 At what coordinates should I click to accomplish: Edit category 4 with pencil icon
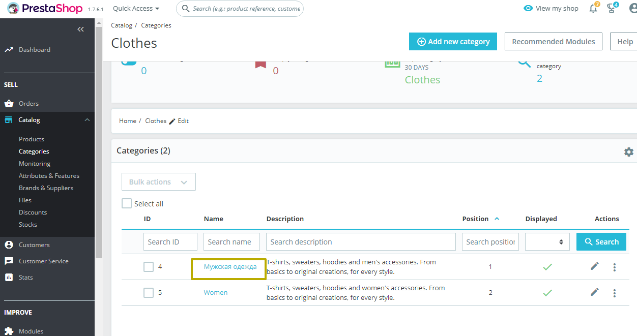tap(595, 266)
